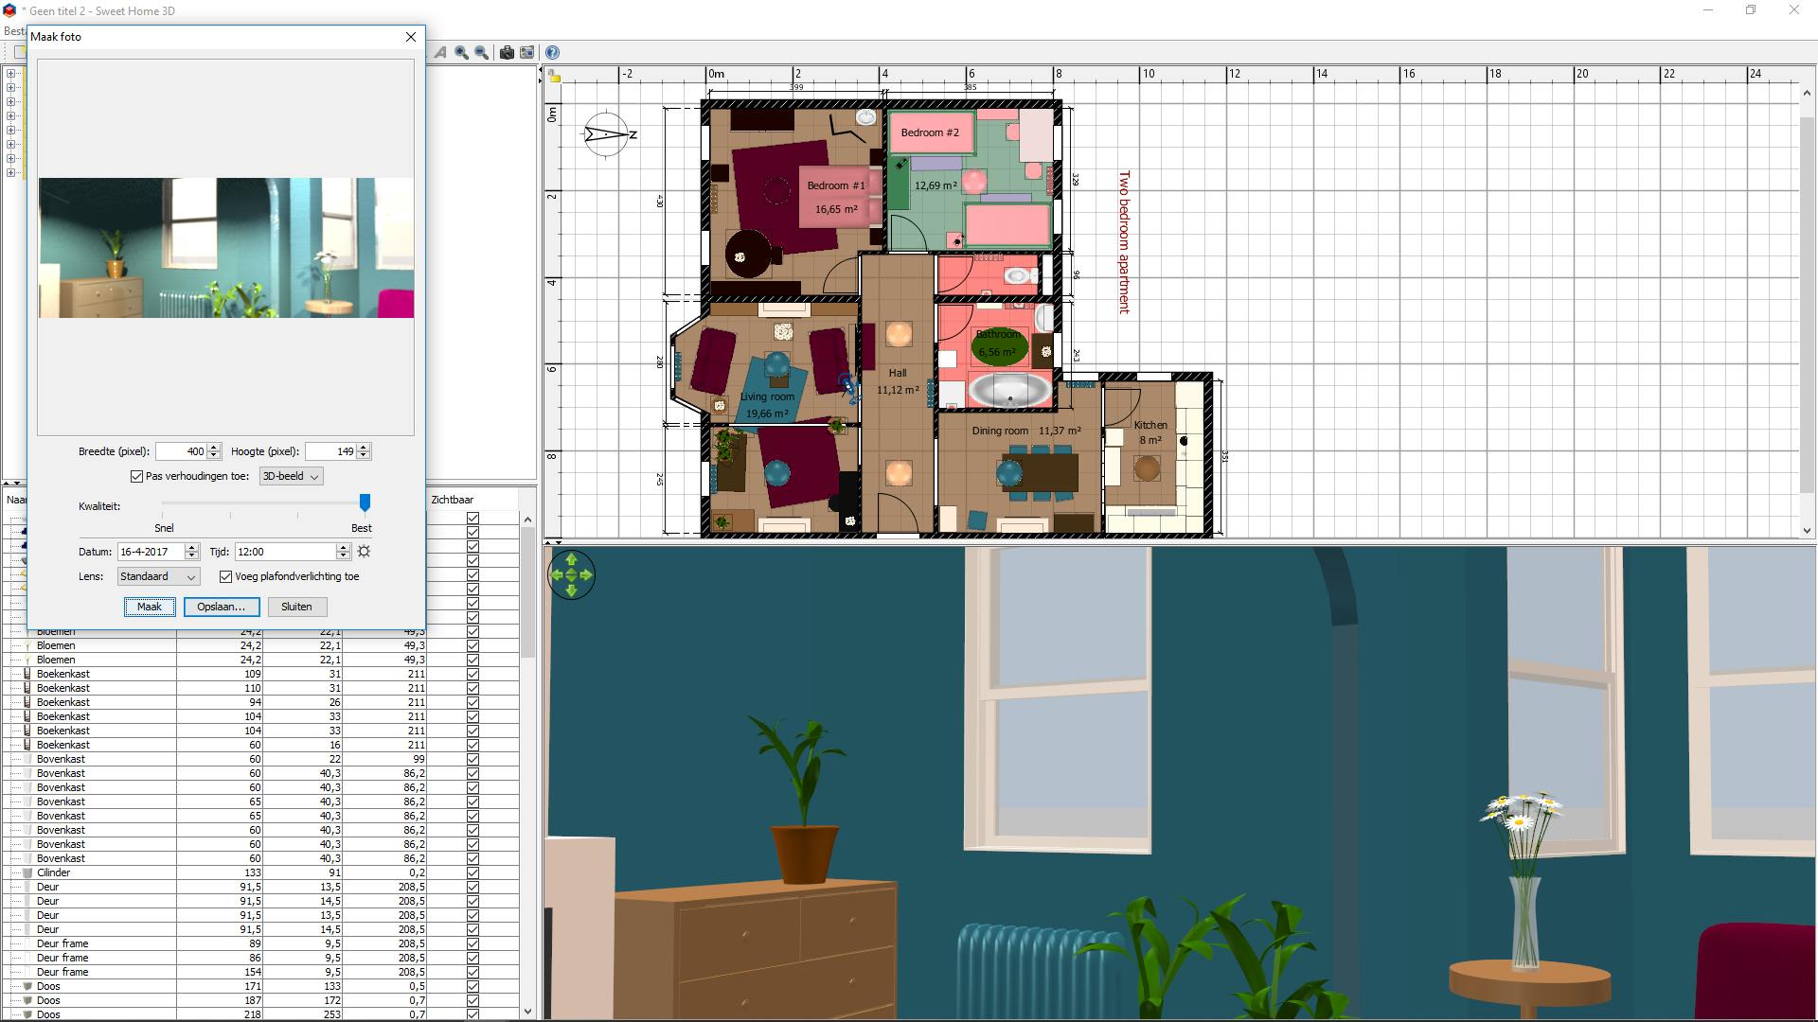Click the Breedte pixel width input field
Viewport: 1818px width, 1022px height.
(181, 451)
